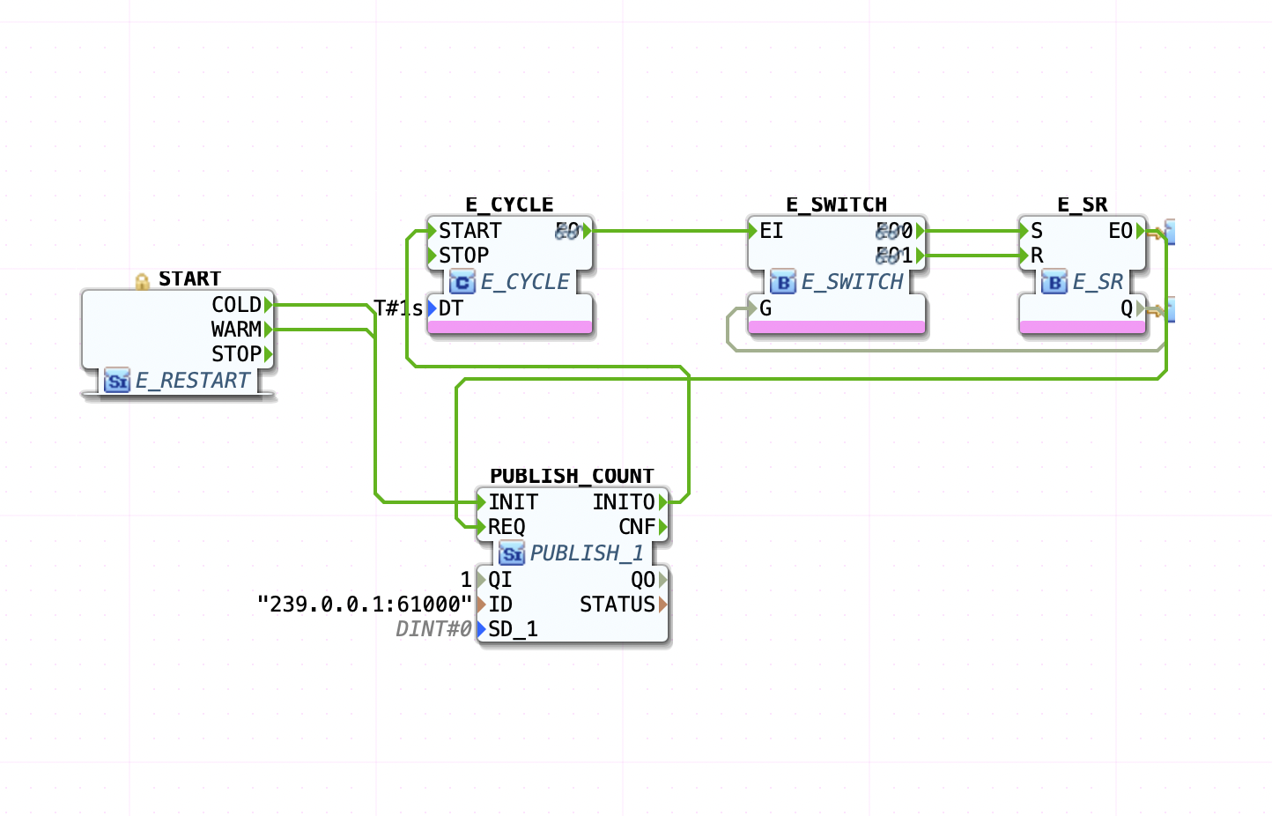Click the E_RESTART service interface type icon
The image size is (1272, 816).
[x=117, y=381]
